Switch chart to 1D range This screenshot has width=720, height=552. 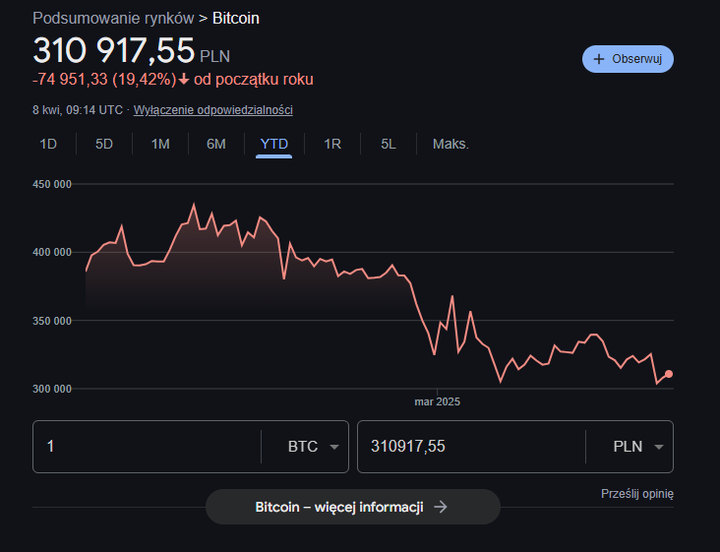[48, 145]
